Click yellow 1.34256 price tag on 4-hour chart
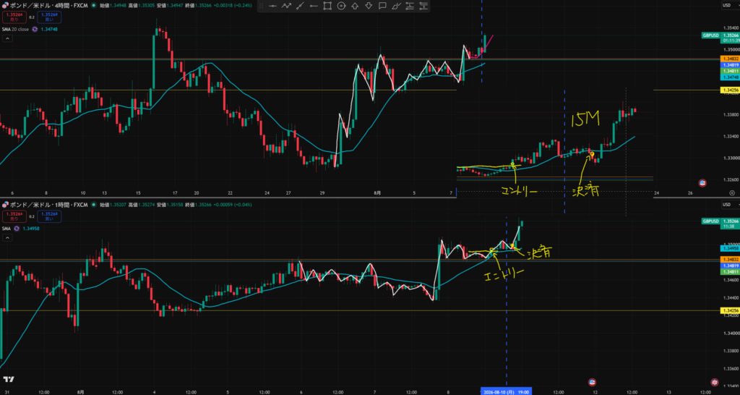Screen dimensions: 740x395 pos(730,89)
